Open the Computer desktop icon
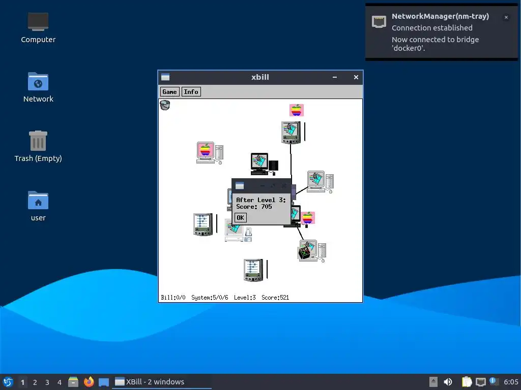This screenshot has width=521, height=390. click(38, 28)
